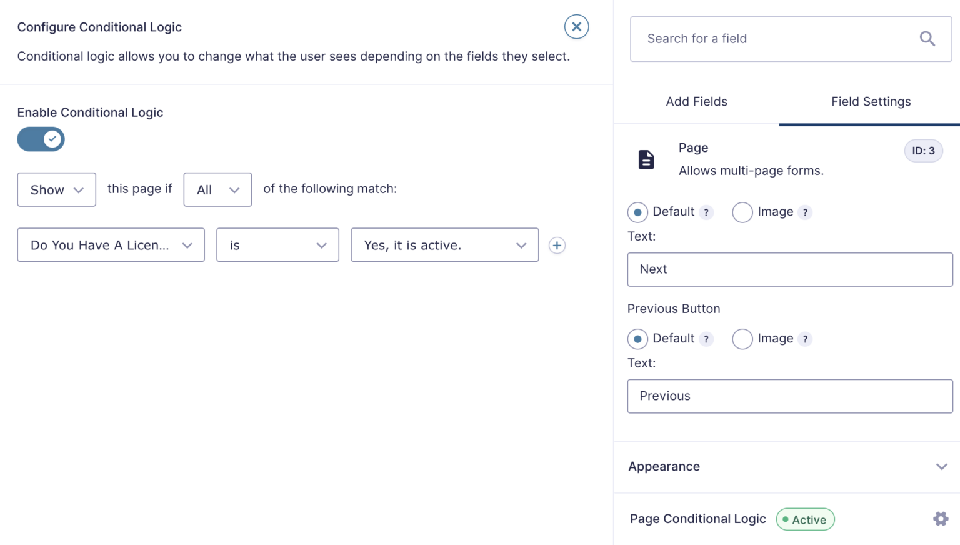Open Page Conditional Logic settings gear
This screenshot has height=545, width=960.
[x=940, y=519]
